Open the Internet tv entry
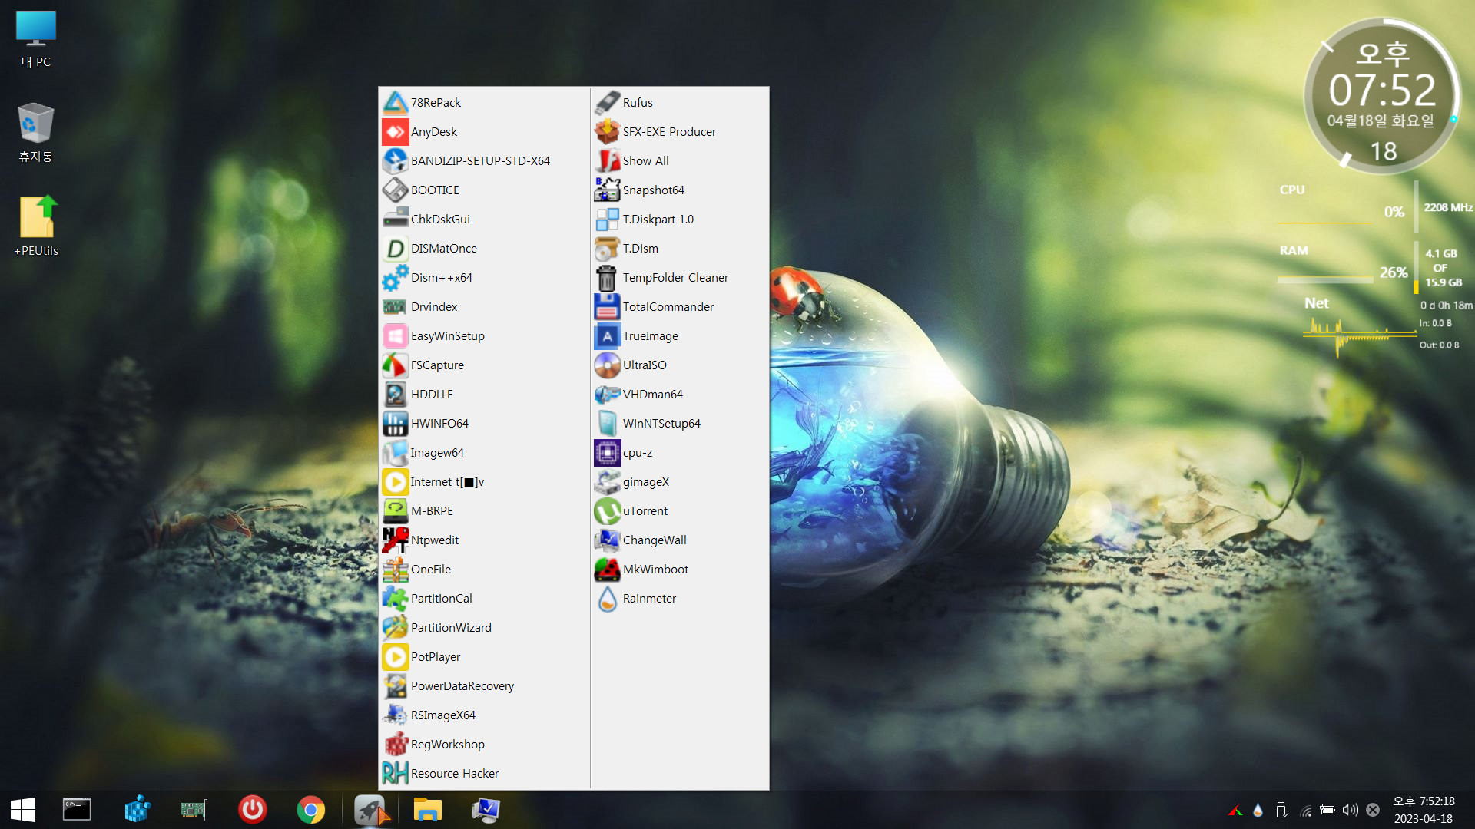 [484, 482]
